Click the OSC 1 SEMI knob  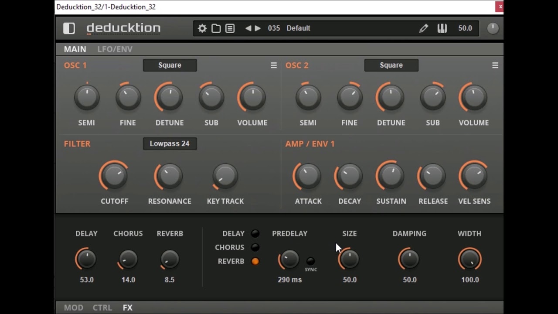pyautogui.click(x=87, y=97)
